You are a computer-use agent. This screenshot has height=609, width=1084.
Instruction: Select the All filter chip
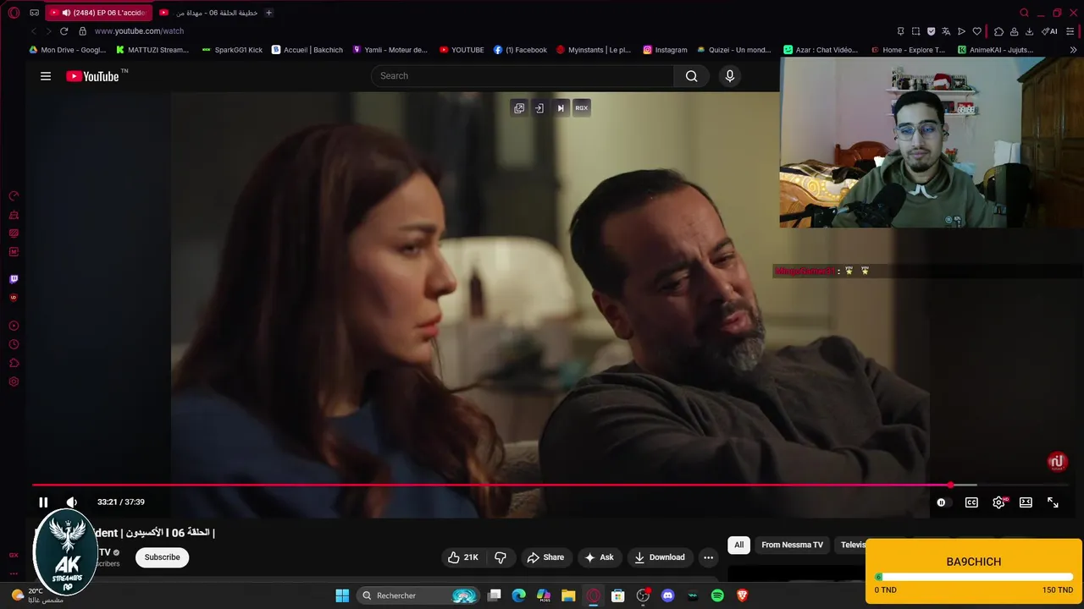click(738, 545)
